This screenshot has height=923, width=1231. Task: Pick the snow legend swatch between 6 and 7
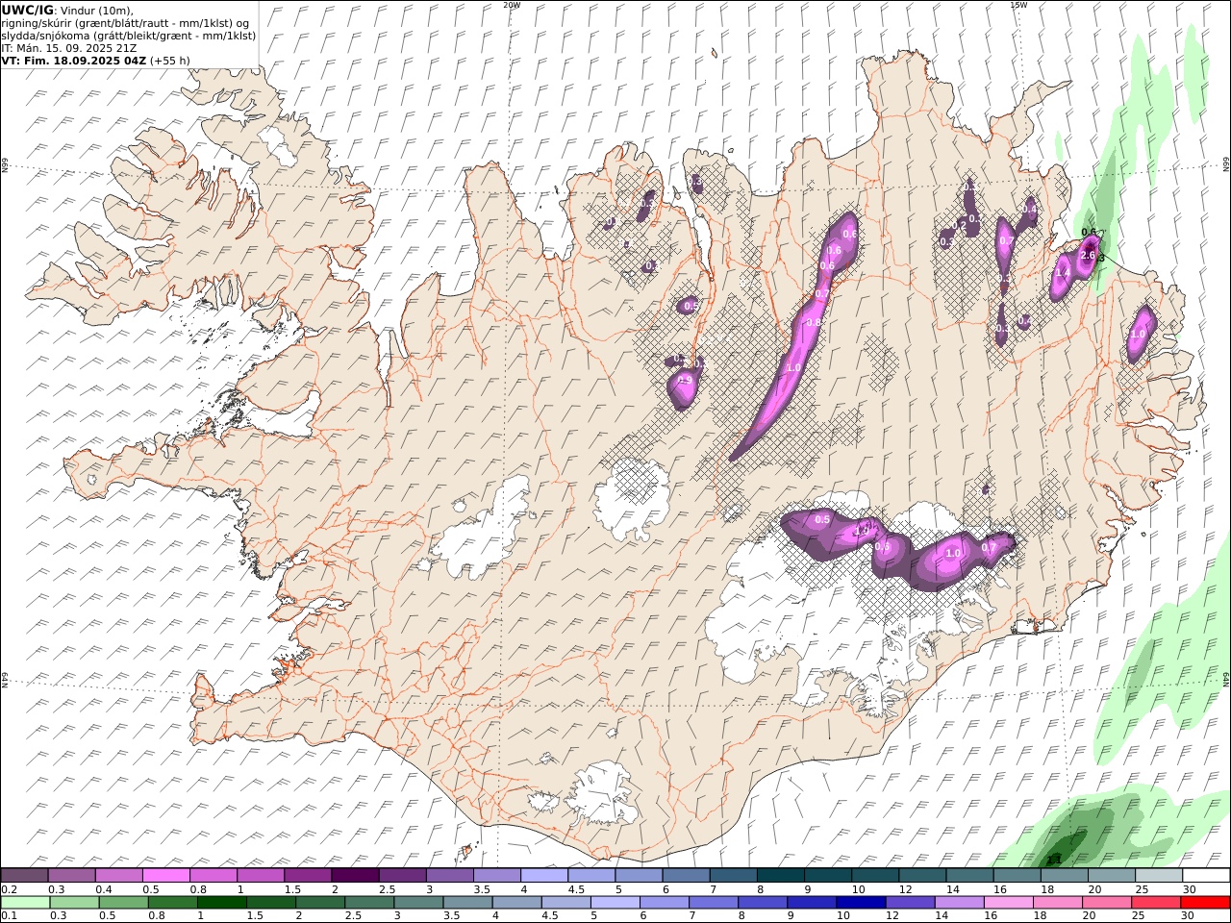(x=686, y=876)
